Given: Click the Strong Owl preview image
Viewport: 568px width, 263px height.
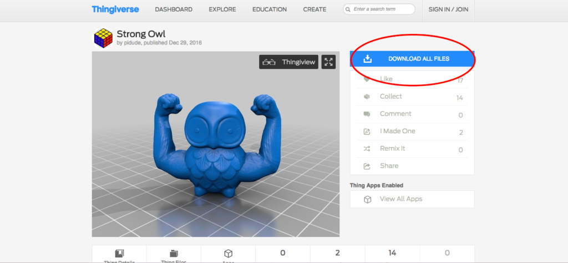Looking at the screenshot, I should (x=216, y=144).
